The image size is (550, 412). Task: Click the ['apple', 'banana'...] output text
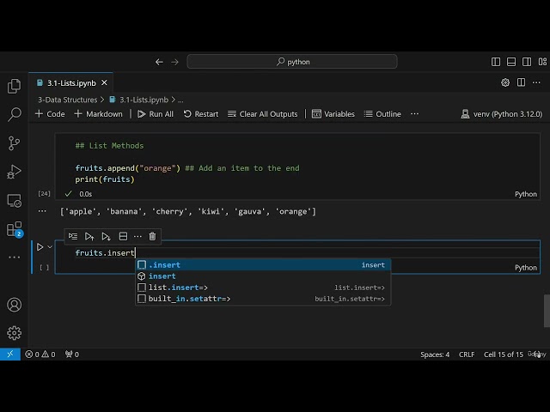point(188,211)
